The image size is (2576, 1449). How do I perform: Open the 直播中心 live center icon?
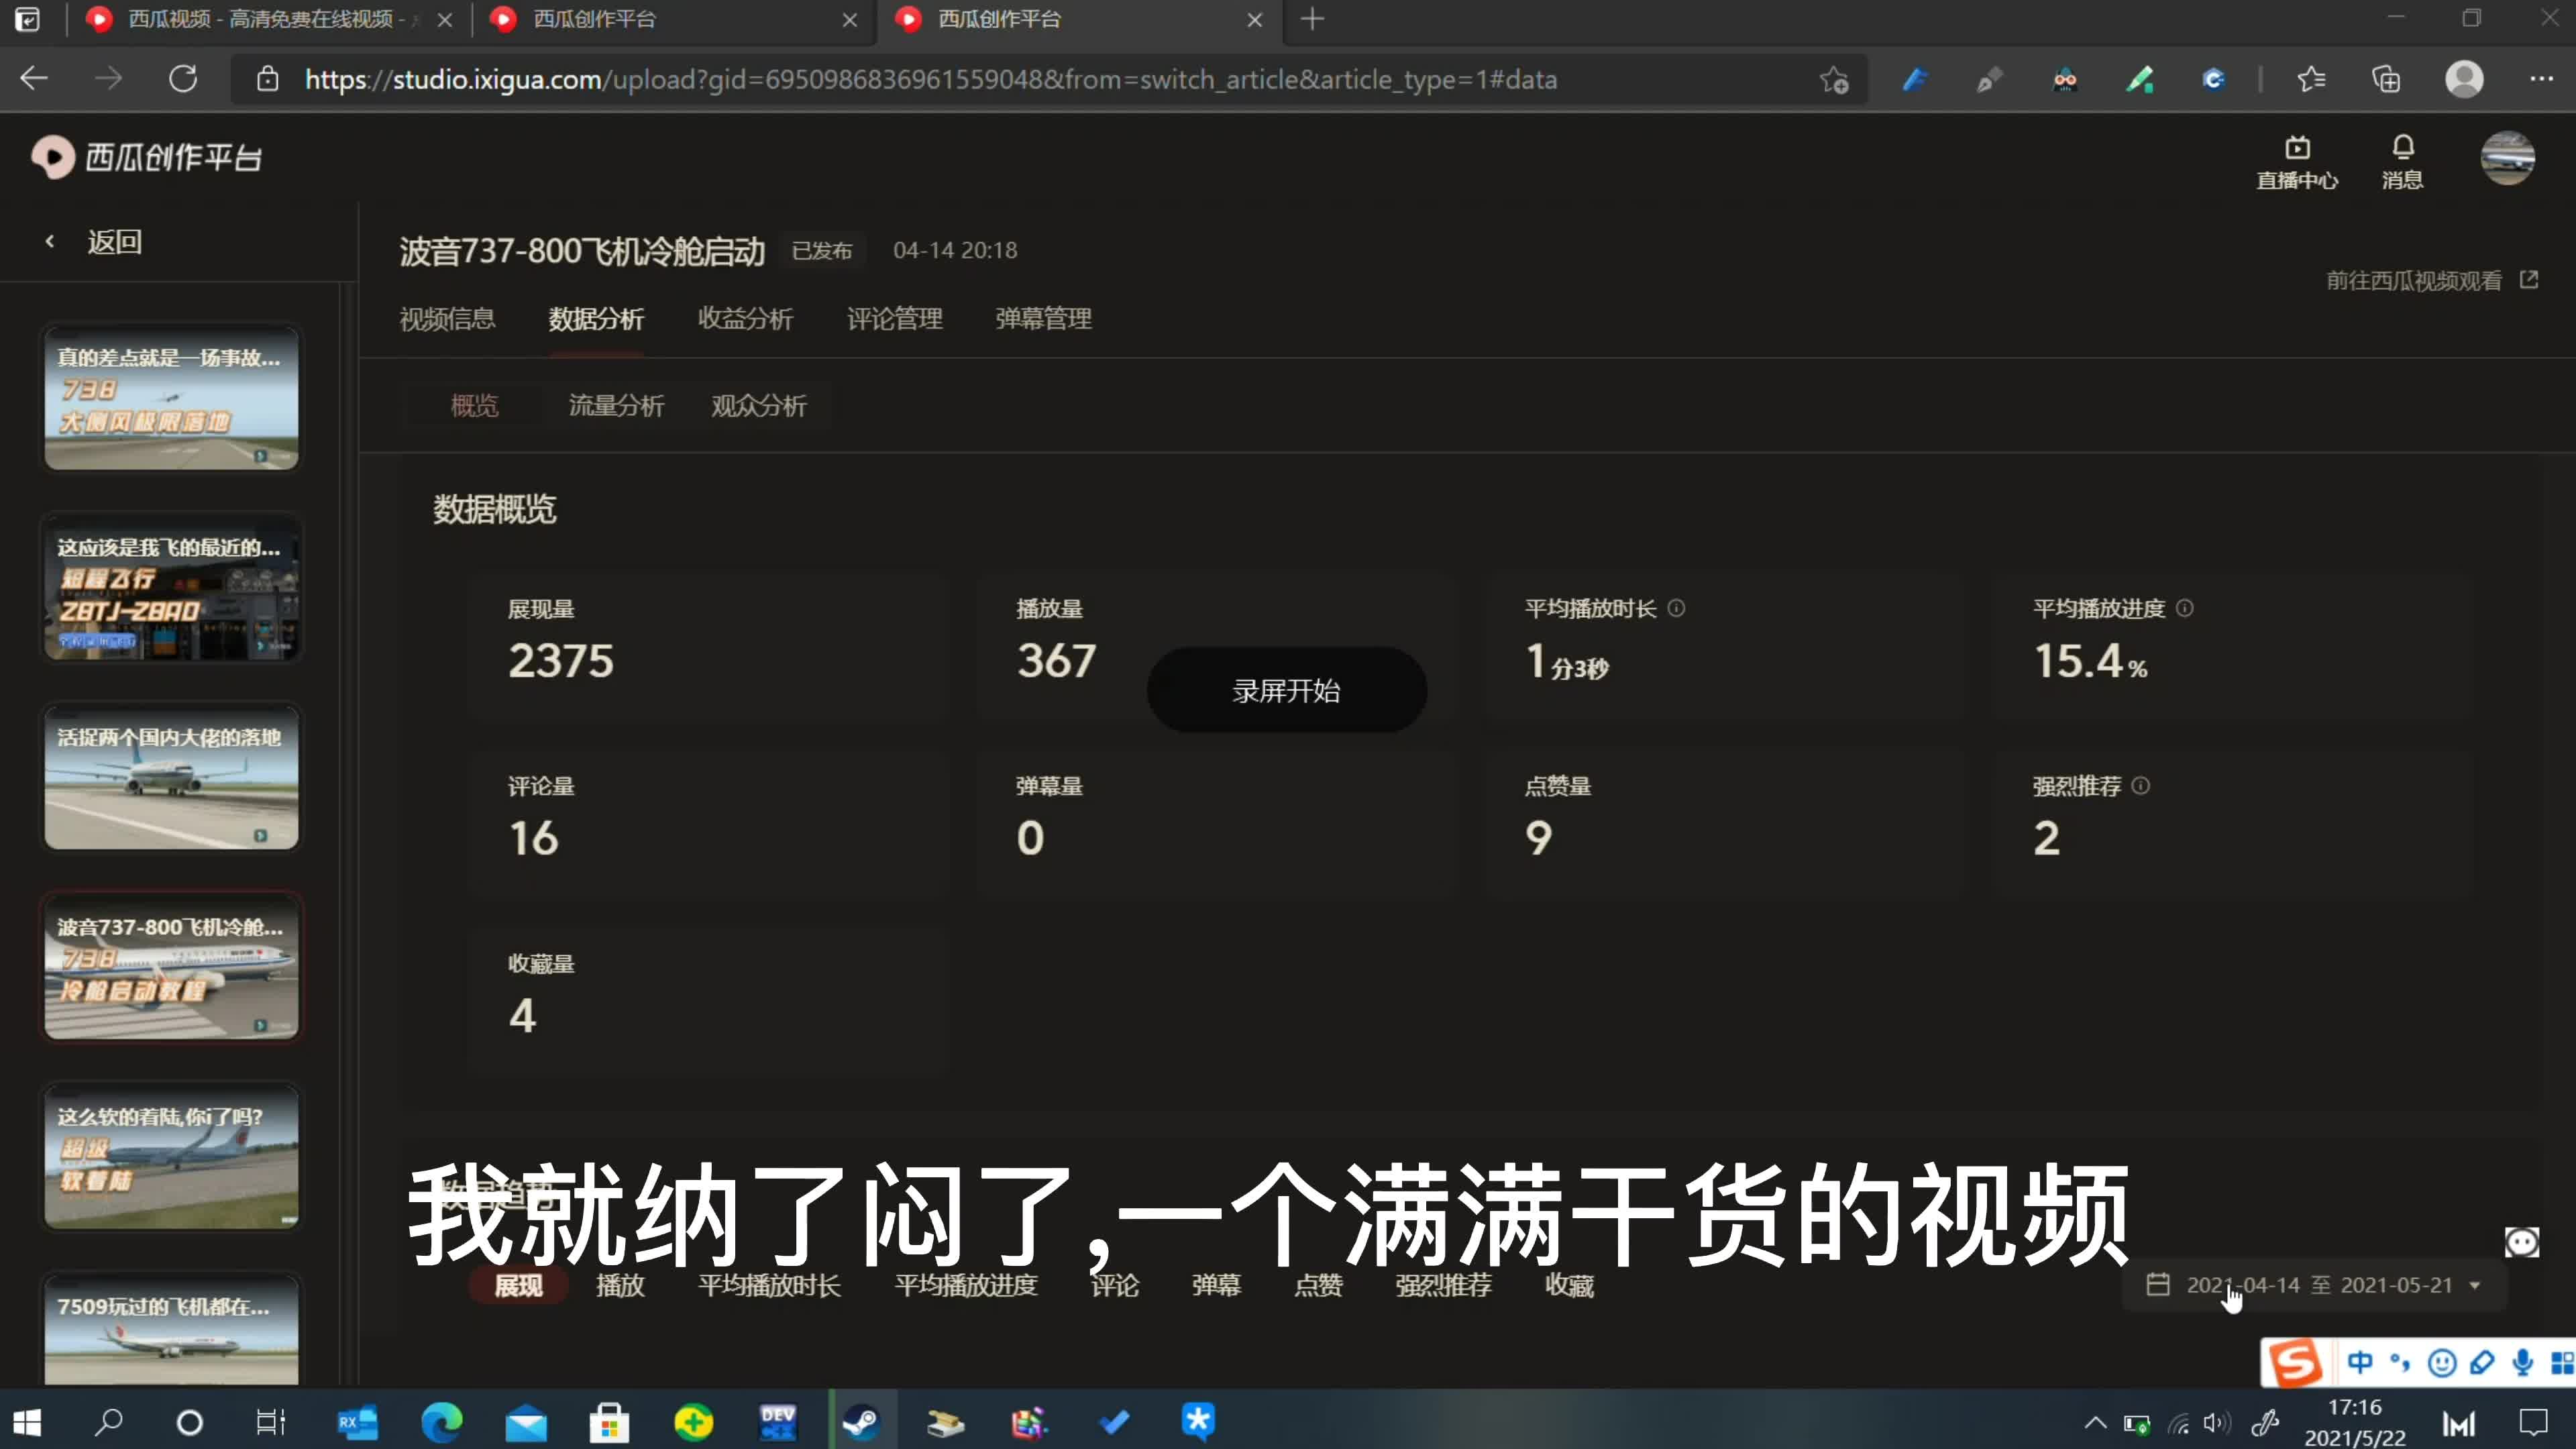pos(2297,162)
